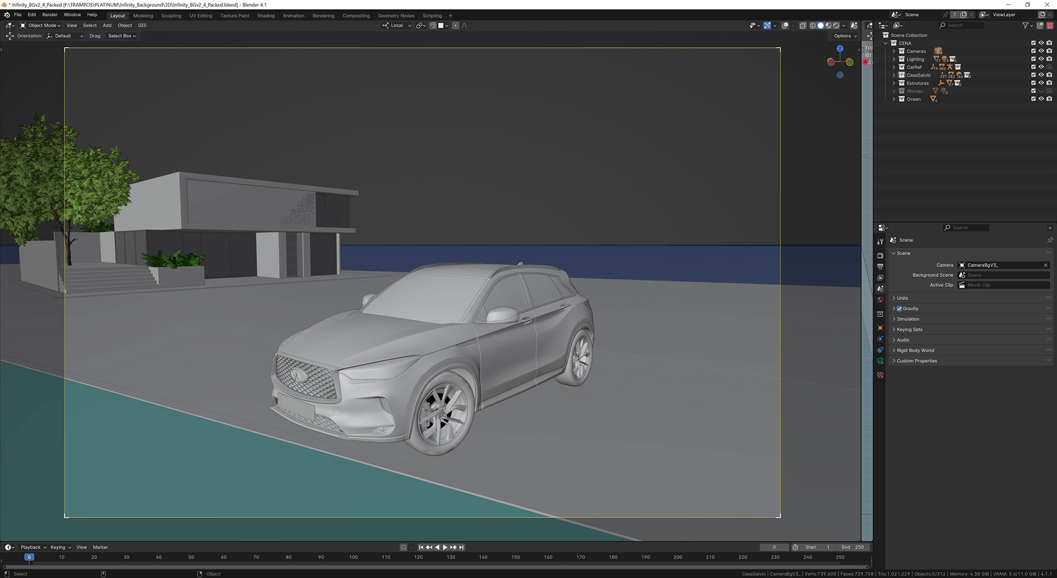This screenshot has height=578, width=1057.
Task: Exclude Ocean collection from view layer
Action: click(x=1033, y=99)
